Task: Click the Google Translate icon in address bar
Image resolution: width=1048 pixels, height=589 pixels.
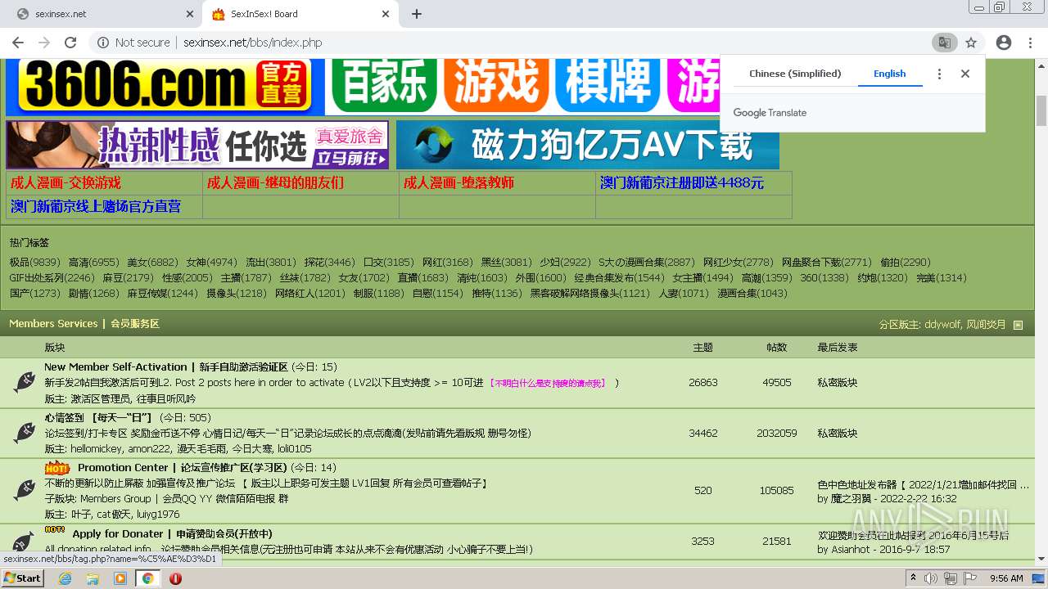Action: click(x=944, y=43)
